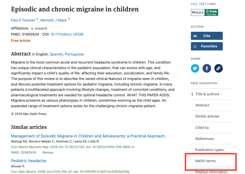Image resolution: width=245 pixels, height=174 pixels.
Task: Select MeSH terms in page navigation
Action: pyautogui.click(x=205, y=161)
